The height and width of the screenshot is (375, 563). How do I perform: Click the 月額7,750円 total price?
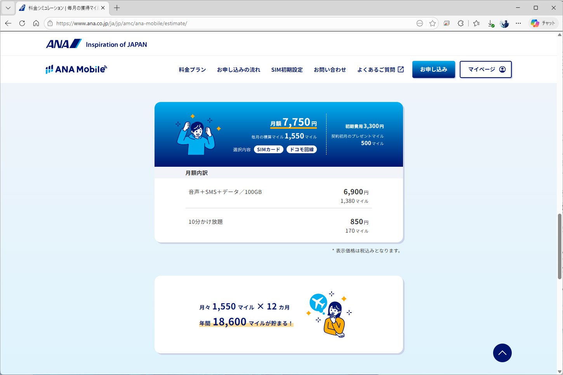294,123
